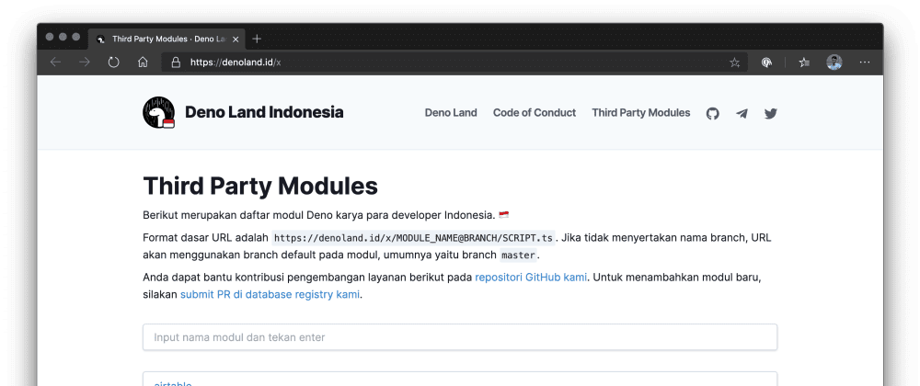
Task: Click the macOS green maximize button
Action: tap(75, 37)
